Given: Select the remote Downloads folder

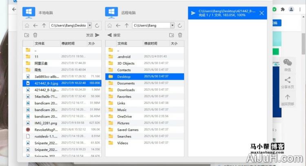Looking at the screenshot, I should (126, 90).
